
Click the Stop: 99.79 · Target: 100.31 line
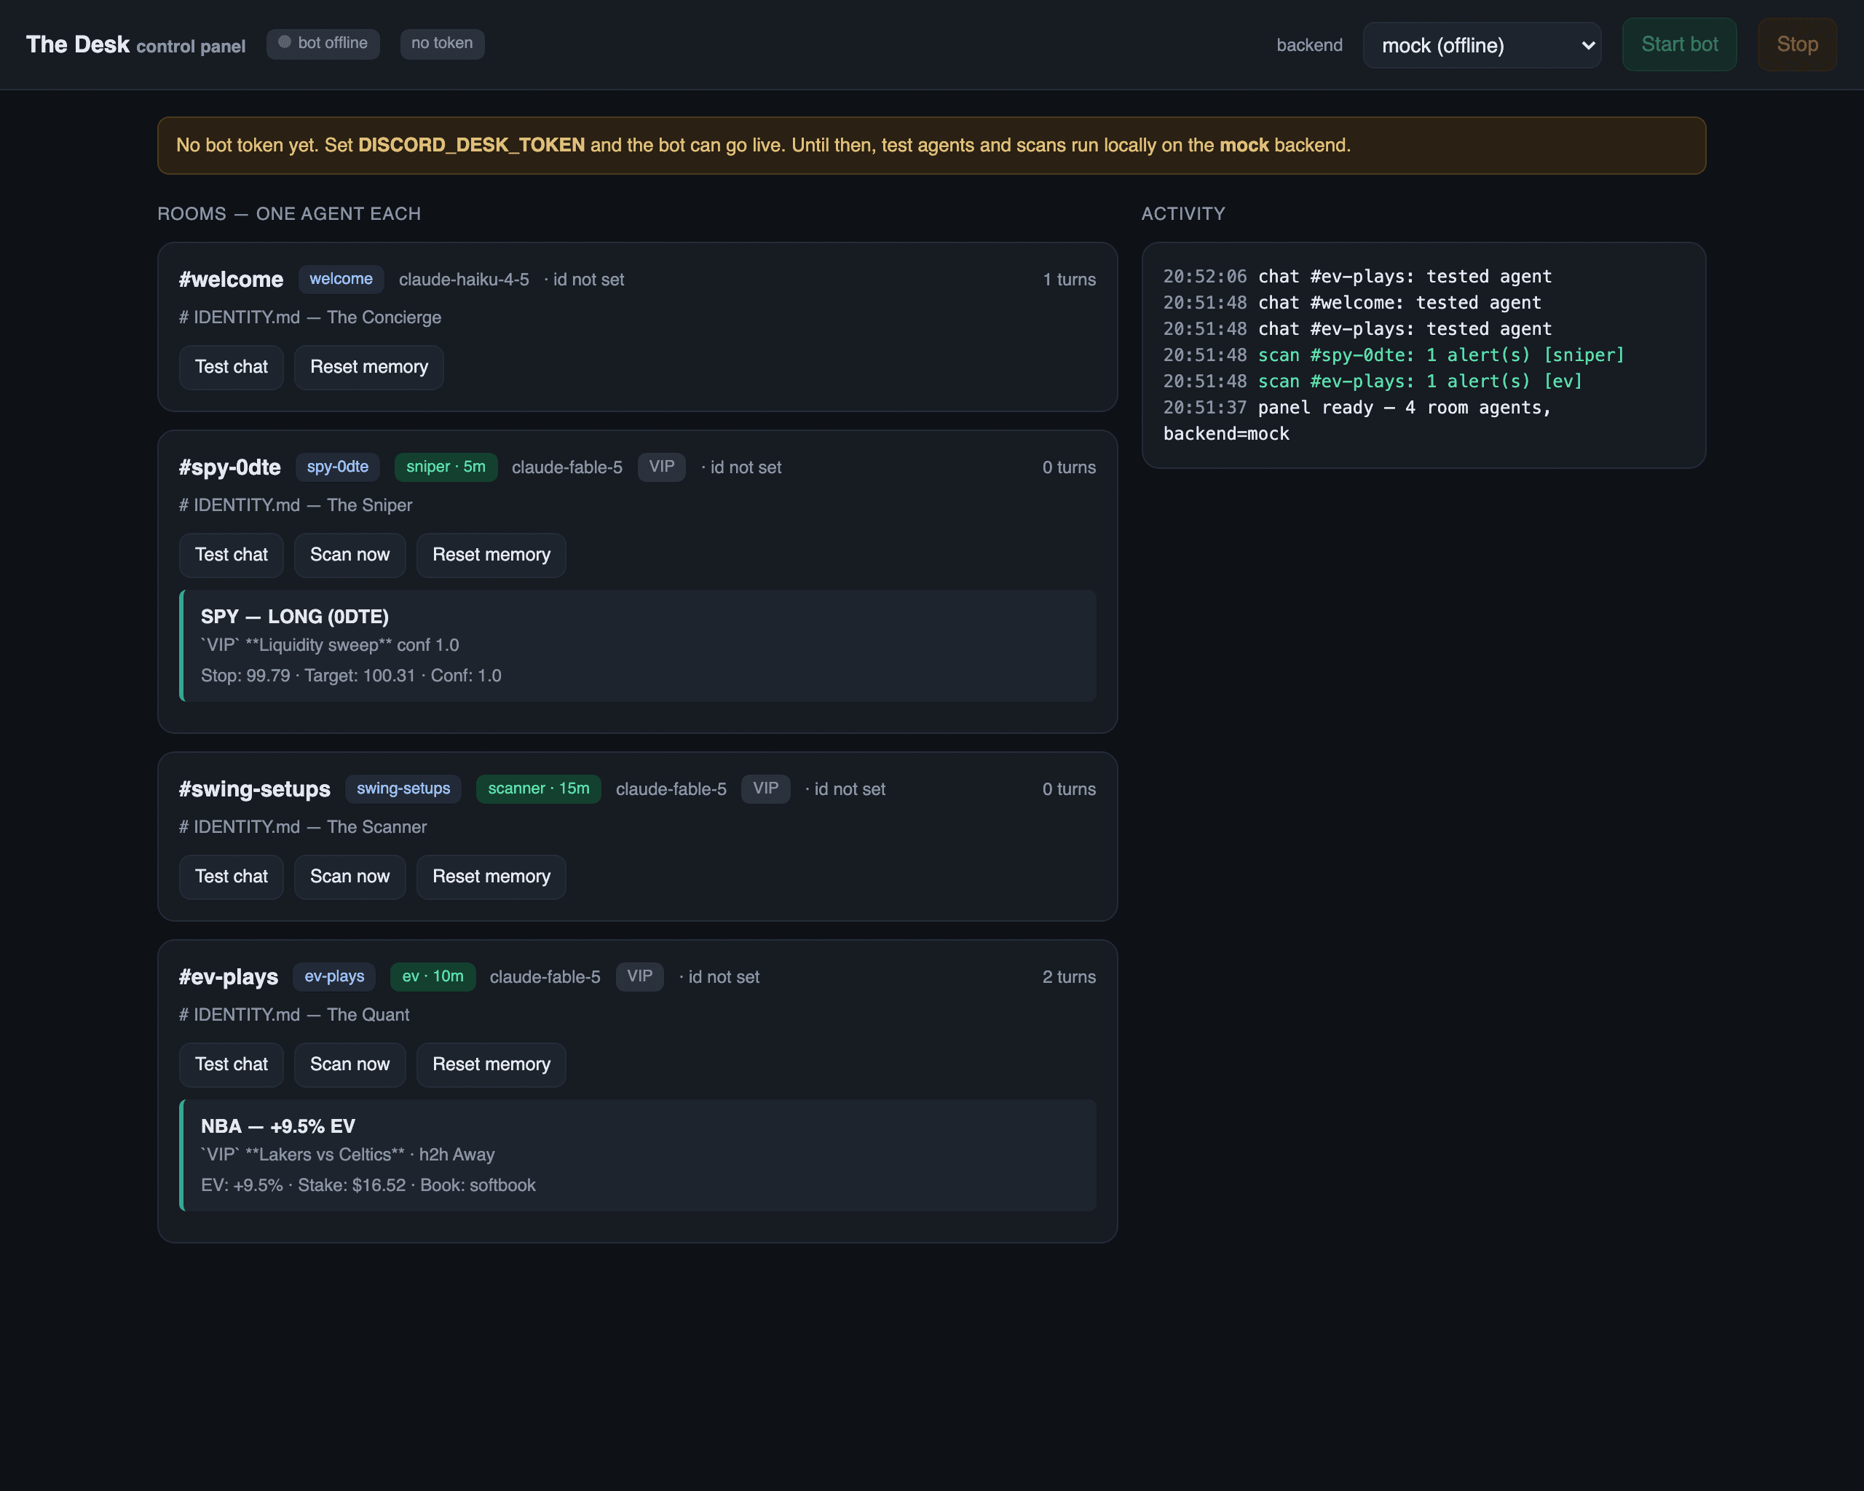[350, 676]
